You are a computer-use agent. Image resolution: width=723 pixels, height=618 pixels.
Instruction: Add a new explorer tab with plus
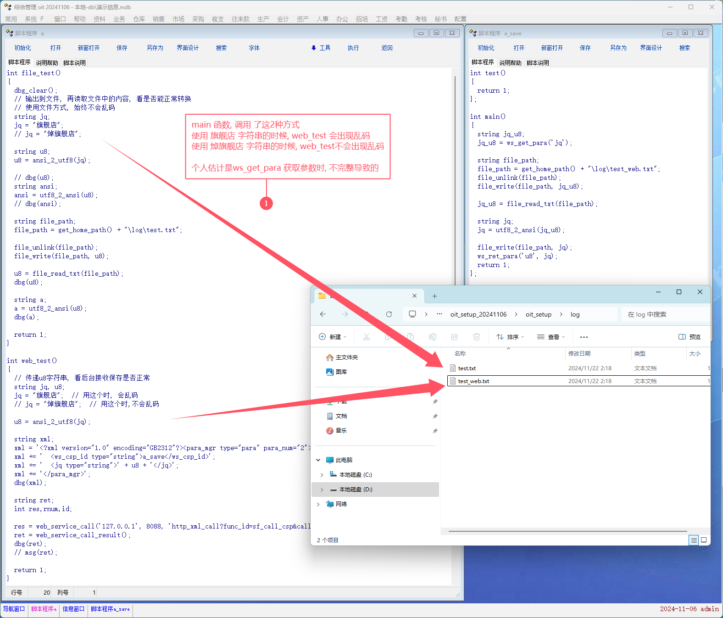tap(434, 296)
